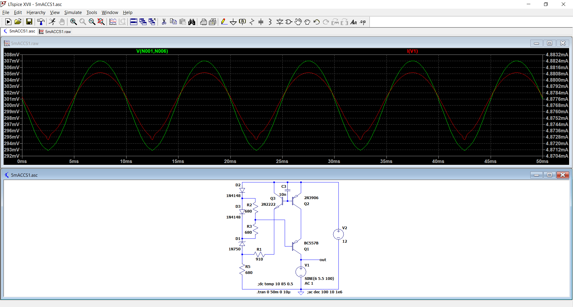Click the 1N750 zener diode label
The width and height of the screenshot is (573, 307).
[235, 249]
